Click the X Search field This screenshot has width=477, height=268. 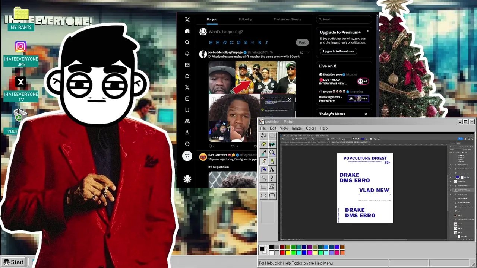pos(344,19)
